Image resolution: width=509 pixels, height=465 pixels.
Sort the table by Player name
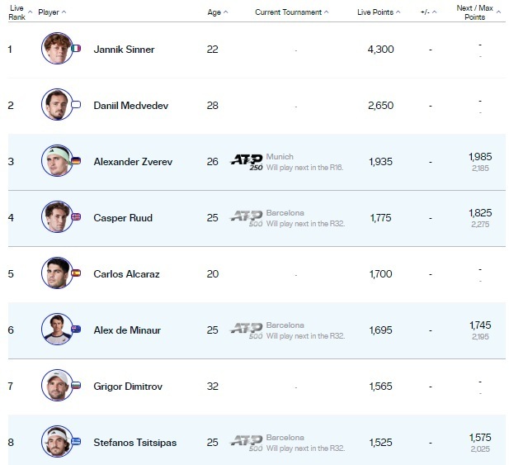[49, 12]
